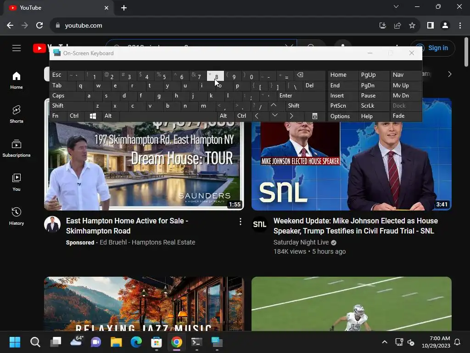
Task: Toggle the left Shift key
Action: coord(71,106)
